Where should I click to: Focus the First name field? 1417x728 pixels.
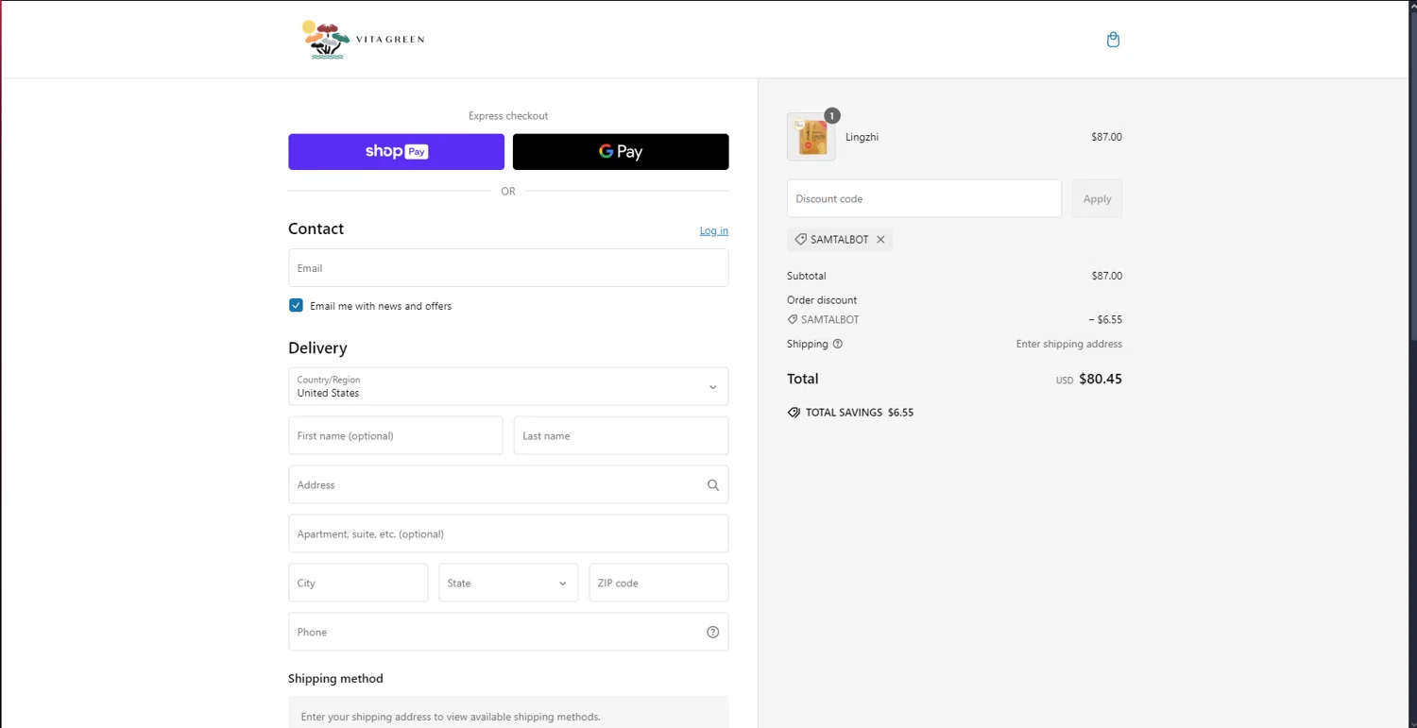pyautogui.click(x=396, y=436)
